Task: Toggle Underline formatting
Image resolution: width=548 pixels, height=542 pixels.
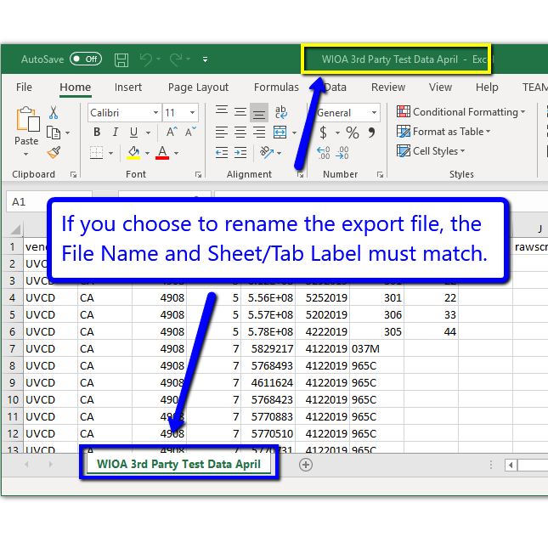Action: point(133,133)
